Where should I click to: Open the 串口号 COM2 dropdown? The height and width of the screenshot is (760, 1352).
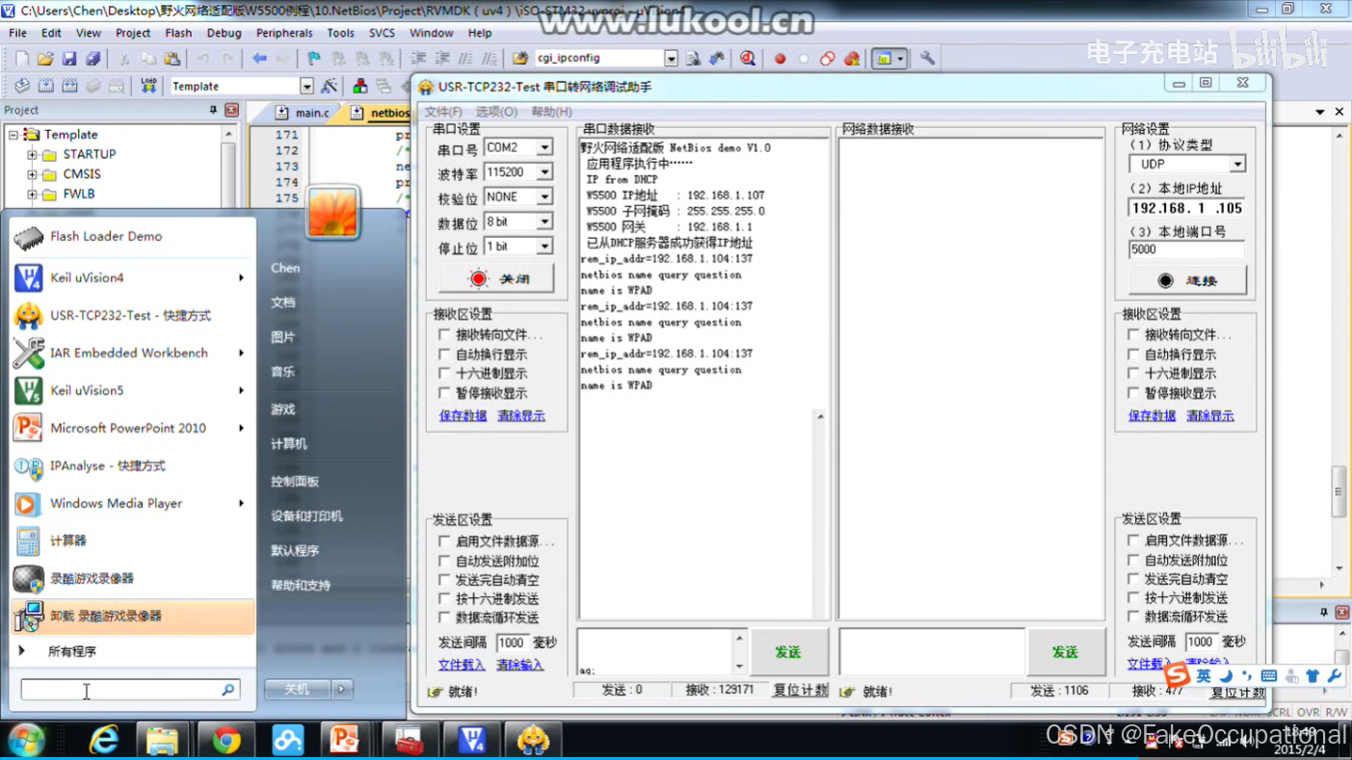543,147
